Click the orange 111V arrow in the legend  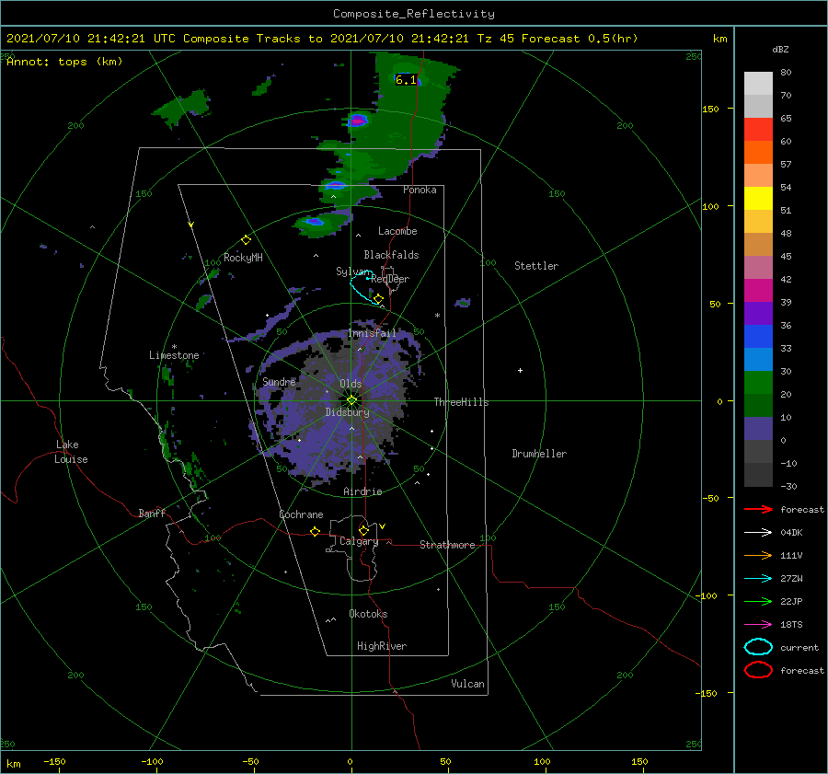click(x=758, y=555)
